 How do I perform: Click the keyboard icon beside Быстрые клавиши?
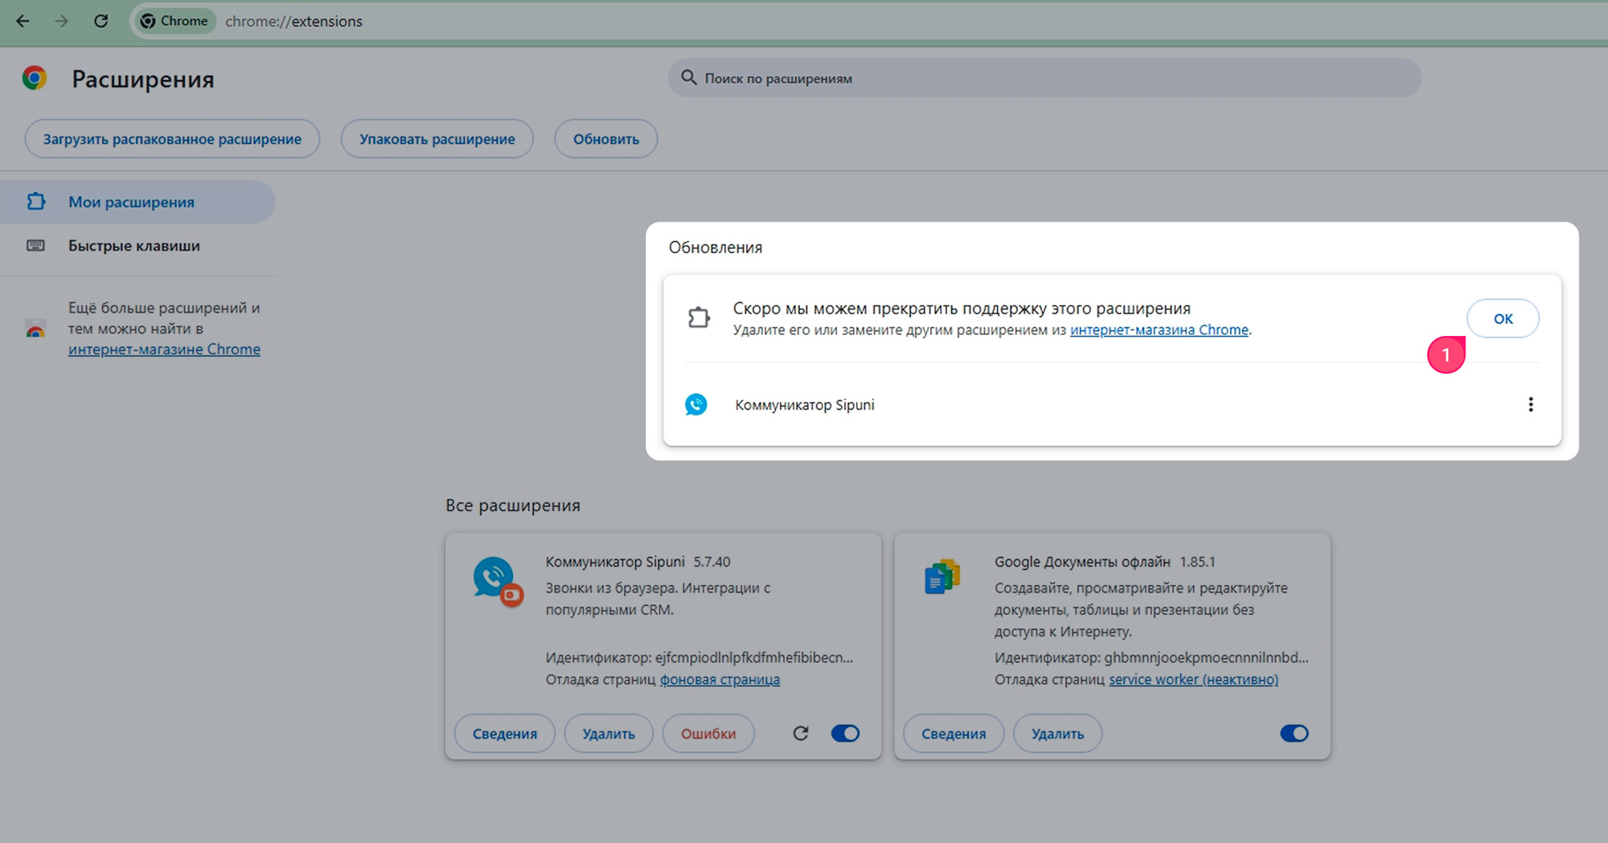tap(36, 245)
